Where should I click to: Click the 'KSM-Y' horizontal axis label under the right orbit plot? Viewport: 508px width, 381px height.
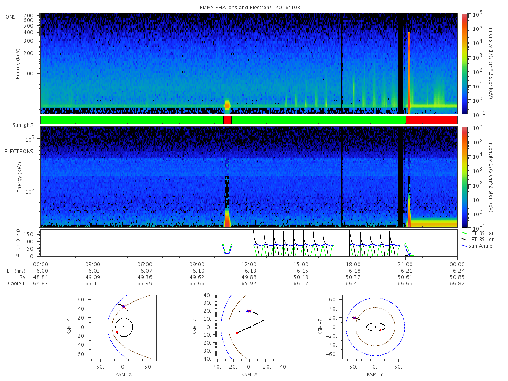(375, 374)
